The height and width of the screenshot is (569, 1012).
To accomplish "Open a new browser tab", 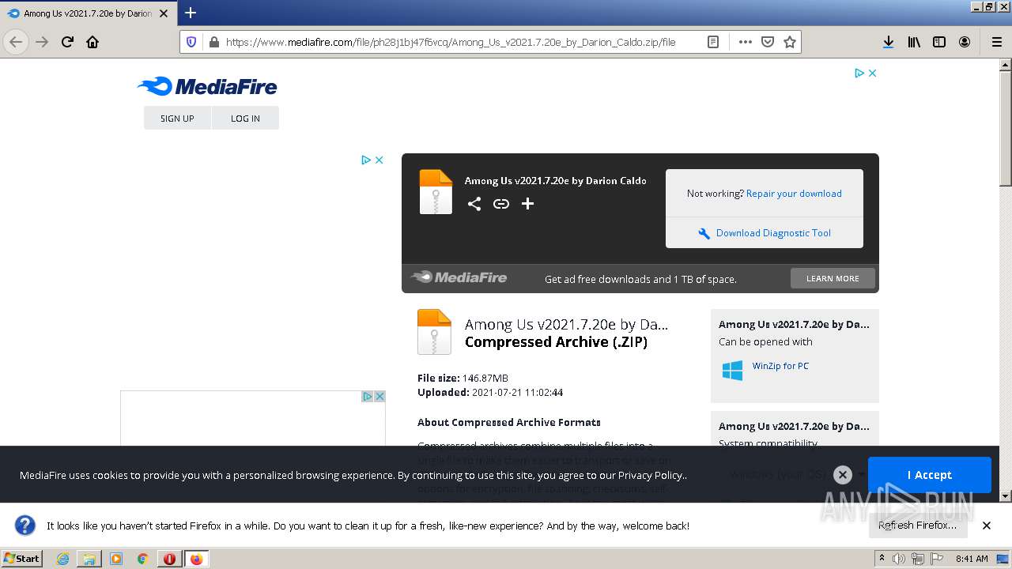I will pyautogui.click(x=191, y=13).
